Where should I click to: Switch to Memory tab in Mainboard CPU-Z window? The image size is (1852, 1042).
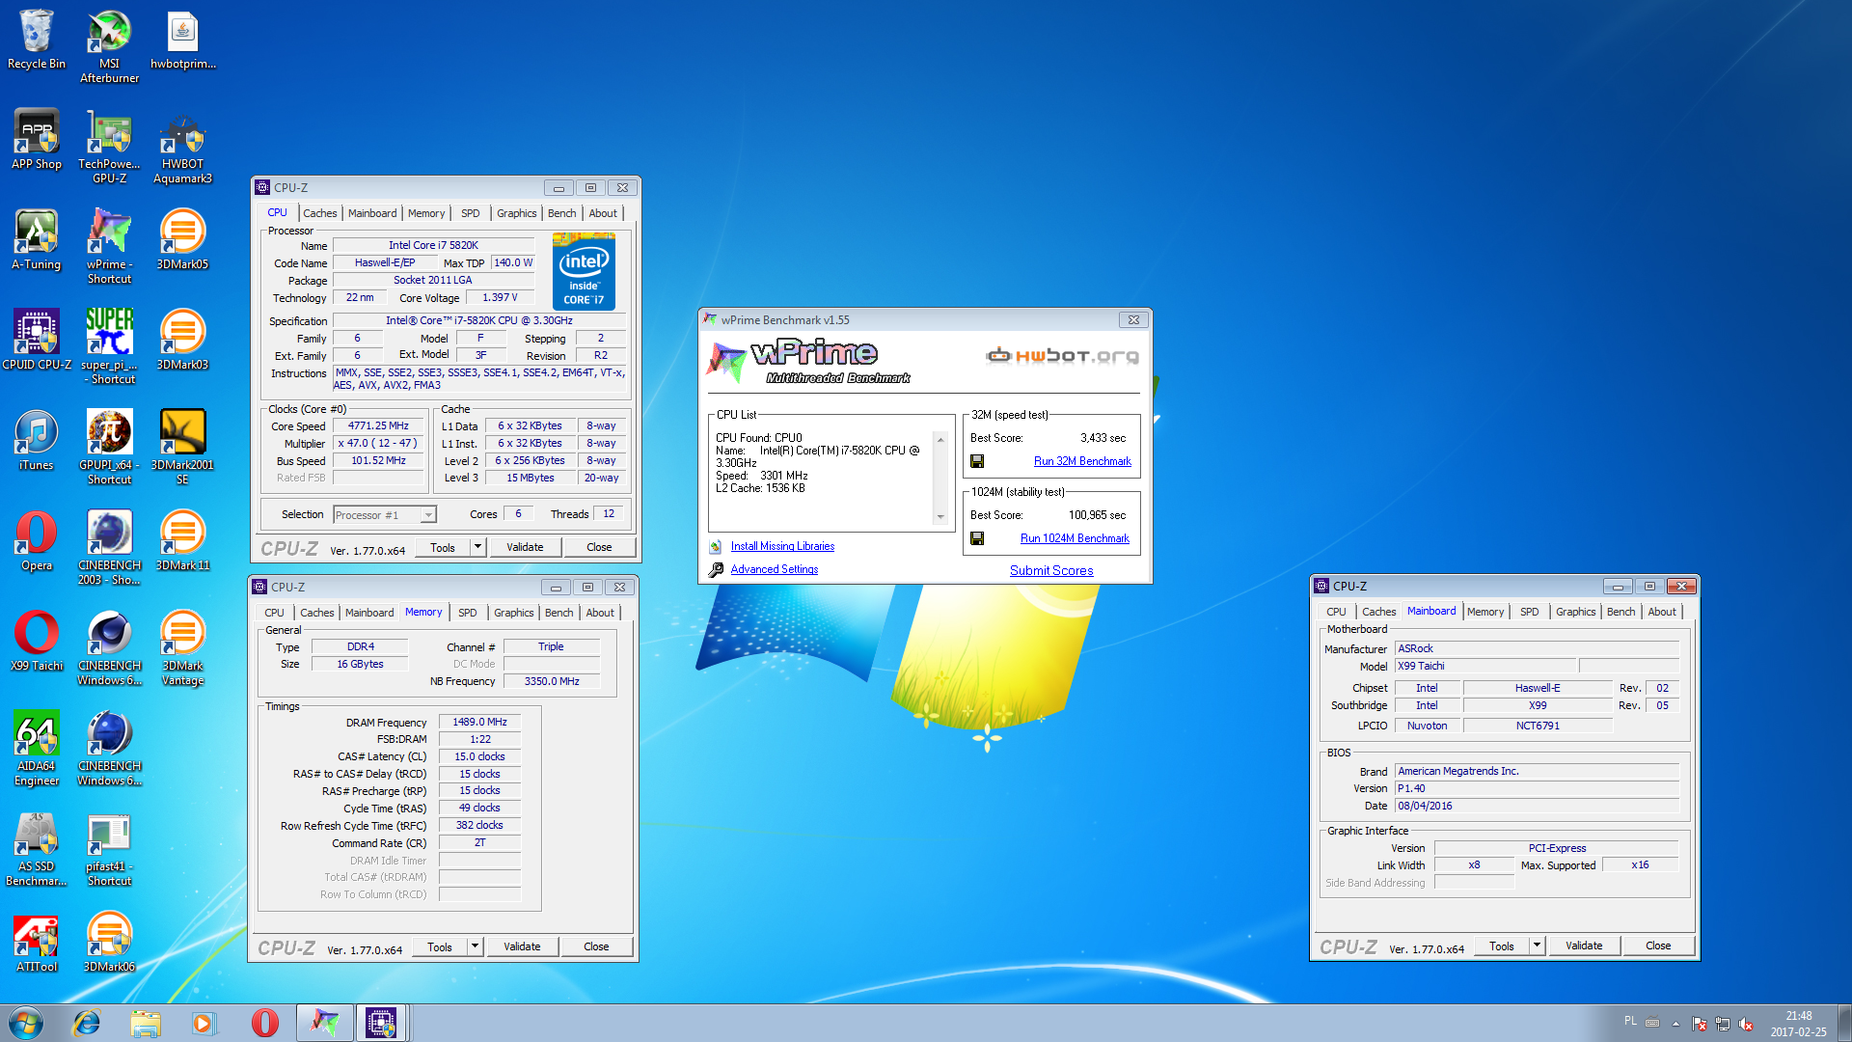pyautogui.click(x=1485, y=612)
